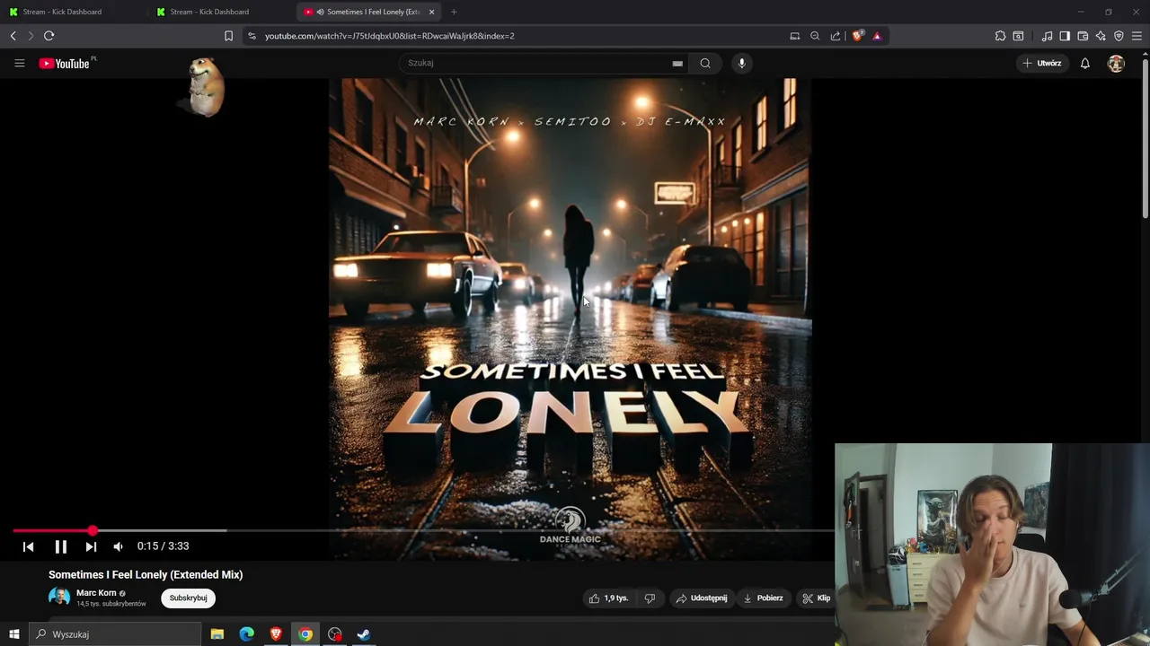Screen dimensions: 1150x646
Task: Select the Sometimes I Feel Lonely browser tab
Action: pos(367,12)
